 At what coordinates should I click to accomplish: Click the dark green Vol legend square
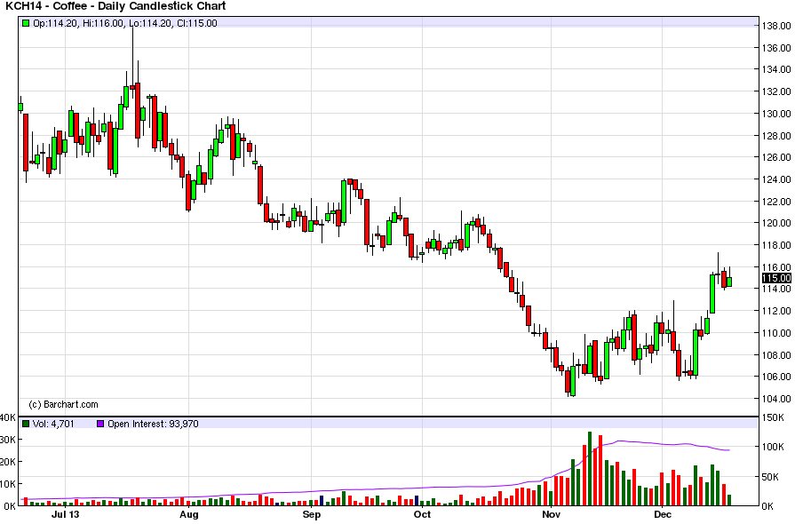(x=26, y=424)
